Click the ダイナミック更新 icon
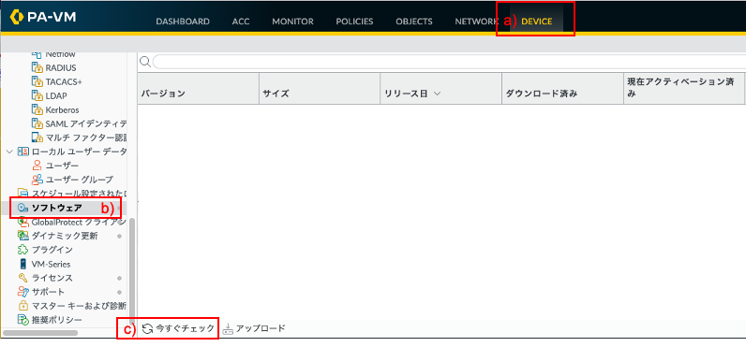 coord(22,236)
